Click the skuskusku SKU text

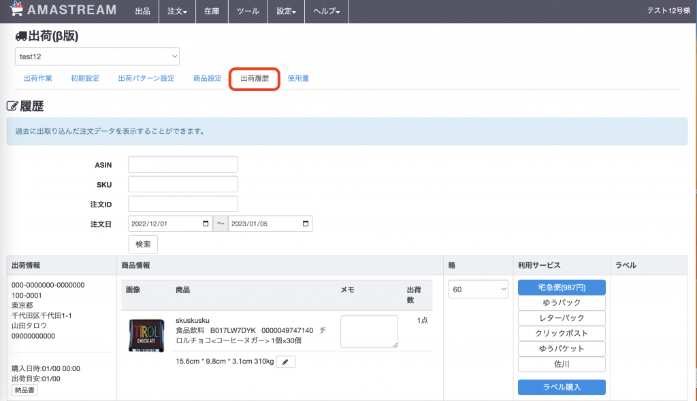point(193,321)
